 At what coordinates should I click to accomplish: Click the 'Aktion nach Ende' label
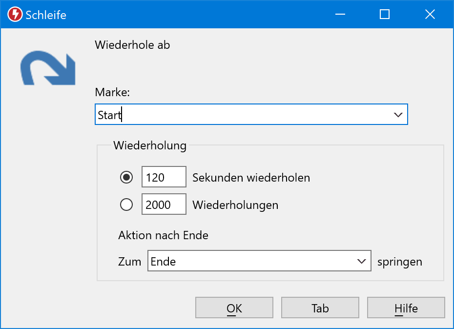pos(163,235)
